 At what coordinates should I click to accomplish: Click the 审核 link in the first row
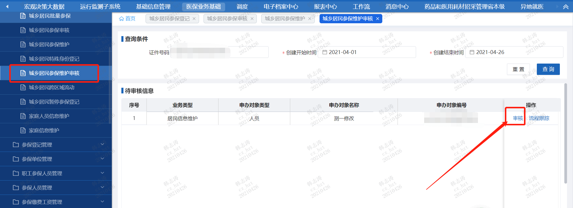[x=518, y=118]
